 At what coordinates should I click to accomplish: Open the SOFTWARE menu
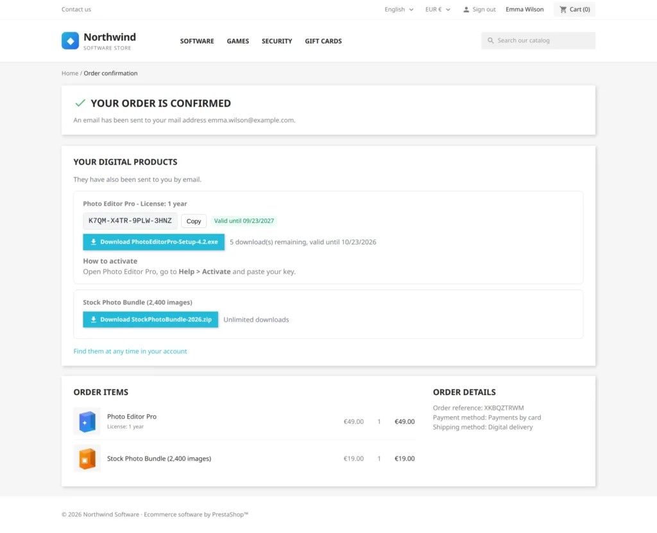pos(197,41)
